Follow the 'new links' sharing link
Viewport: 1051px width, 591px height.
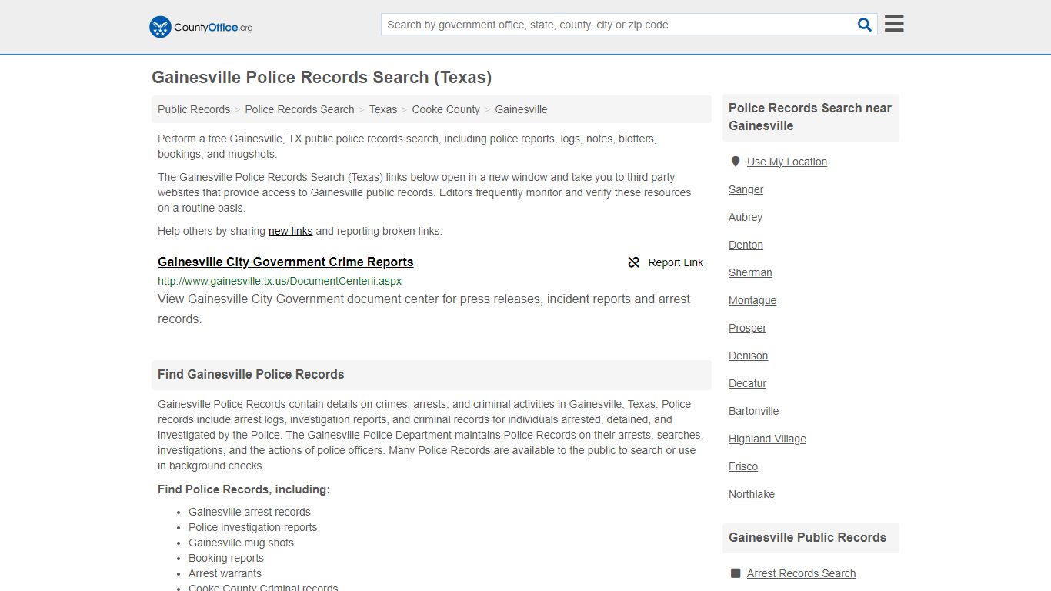click(x=290, y=231)
